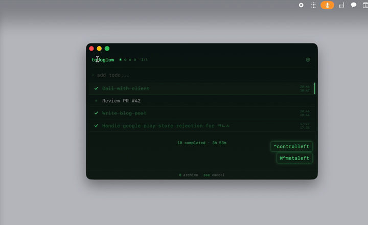Click esc cancel in the footer

[x=214, y=175]
